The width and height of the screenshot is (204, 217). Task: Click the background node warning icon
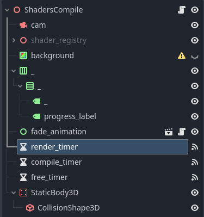point(182,55)
